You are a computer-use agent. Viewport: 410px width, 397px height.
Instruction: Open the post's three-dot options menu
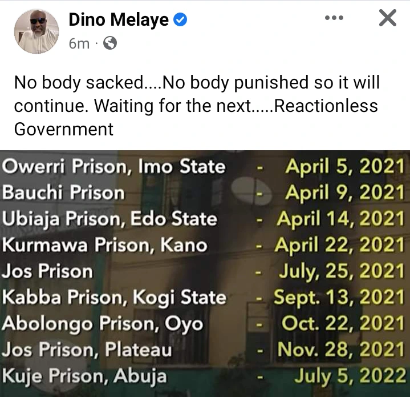[x=334, y=18]
